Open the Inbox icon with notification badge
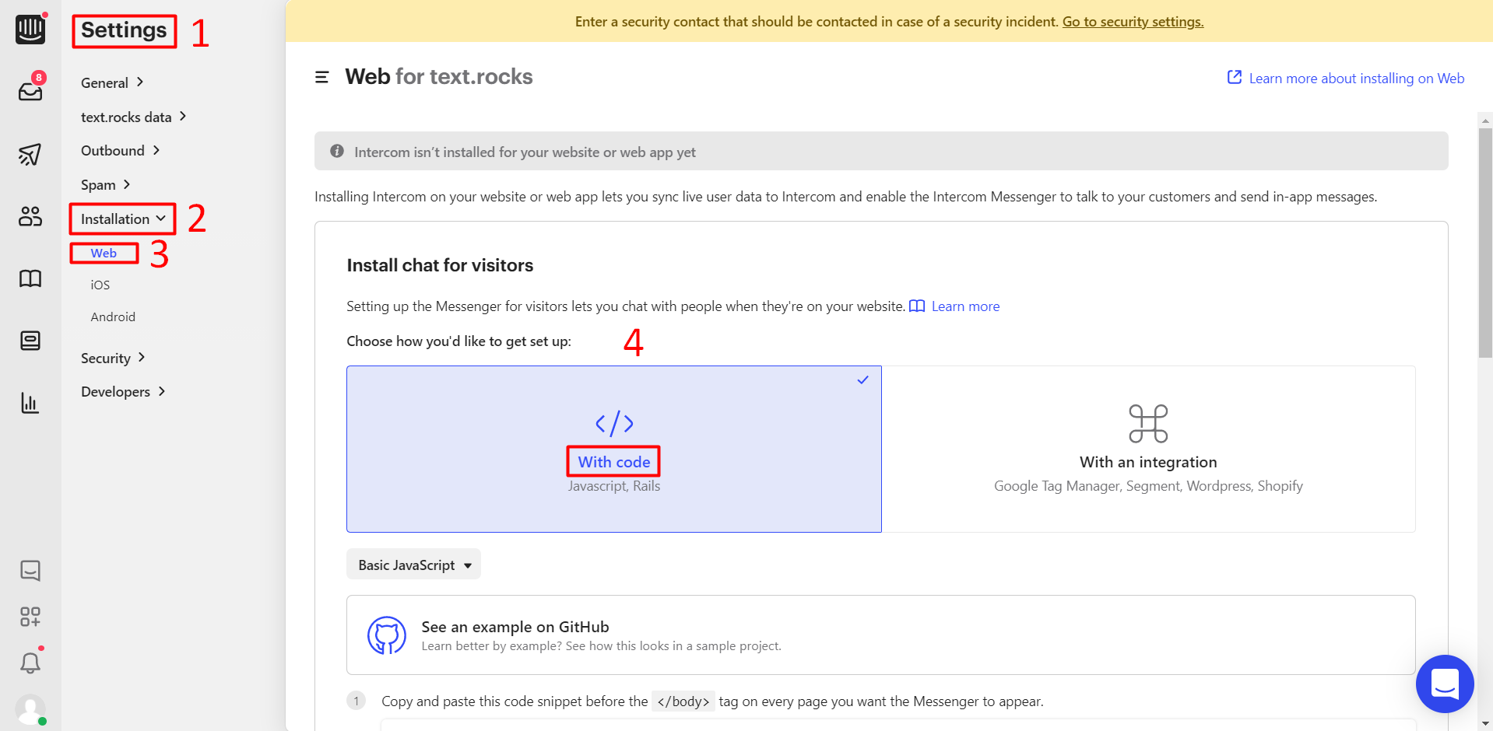 pyautogui.click(x=30, y=90)
